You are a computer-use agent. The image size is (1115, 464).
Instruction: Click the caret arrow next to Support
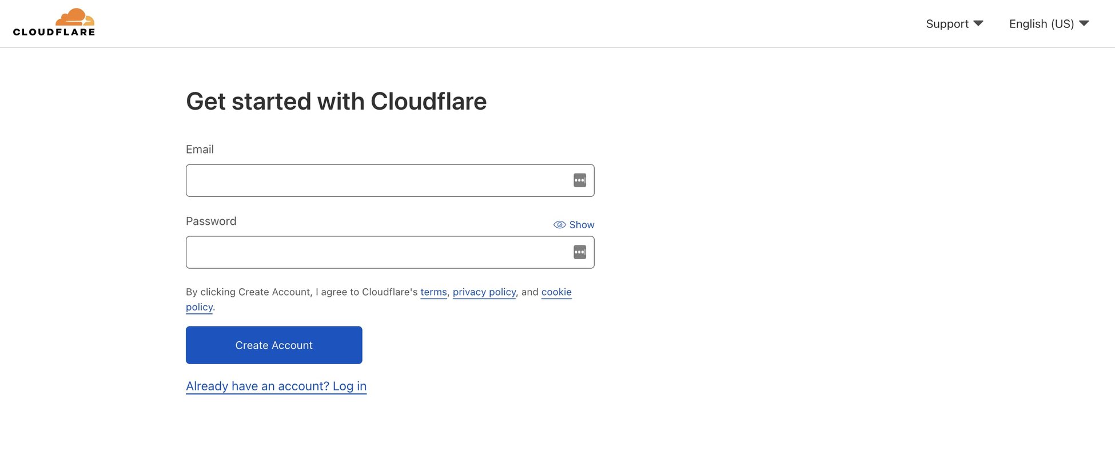click(x=978, y=23)
